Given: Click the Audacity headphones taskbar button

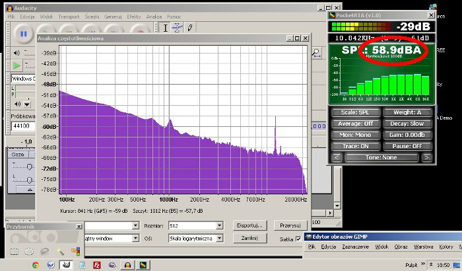Looking at the screenshot, I should coord(127,265).
